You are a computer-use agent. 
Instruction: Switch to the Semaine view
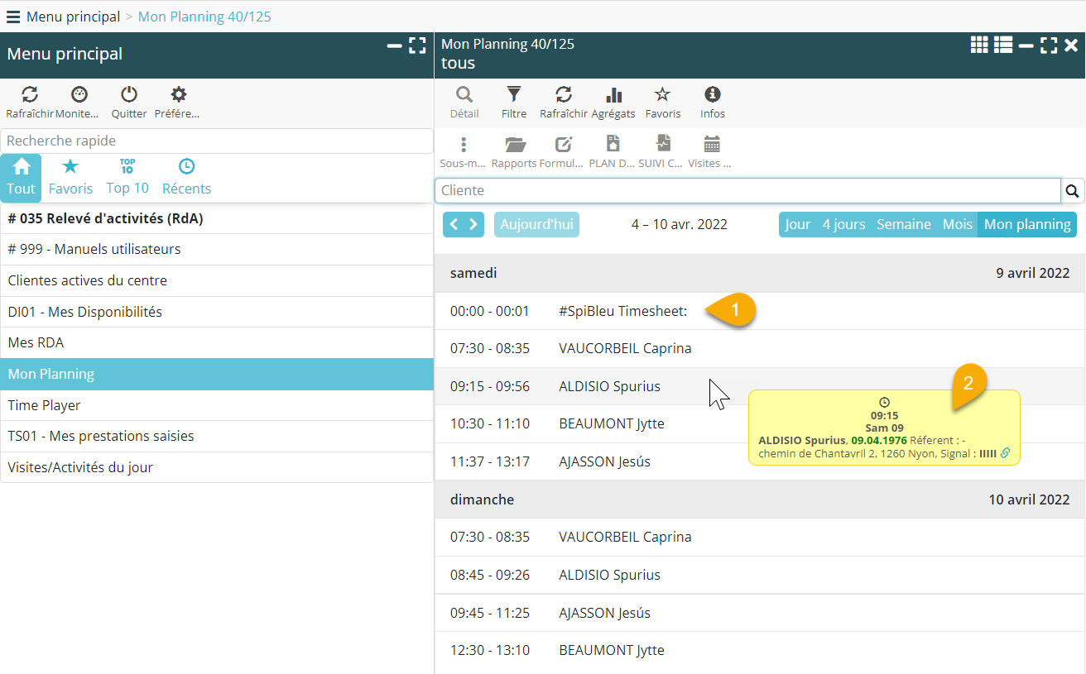pos(903,225)
